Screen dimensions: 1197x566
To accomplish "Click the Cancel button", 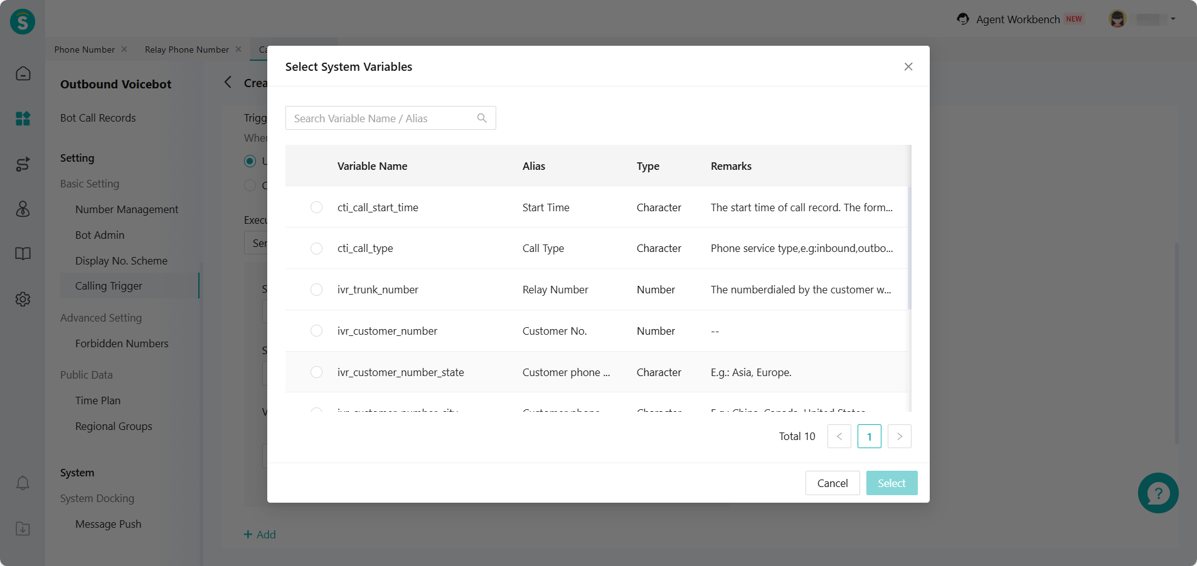I will pos(832,483).
